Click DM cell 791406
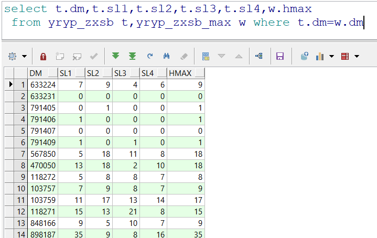 pos(43,119)
